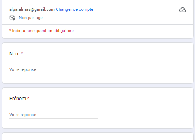The image size is (195, 140).
Task: Click the asterisk starting the obligatoire notice
Action: tap(10, 30)
